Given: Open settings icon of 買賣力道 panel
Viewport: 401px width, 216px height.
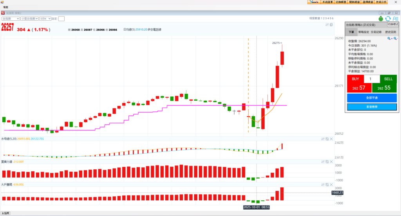Looking at the screenshot, I should [x=323, y=162].
